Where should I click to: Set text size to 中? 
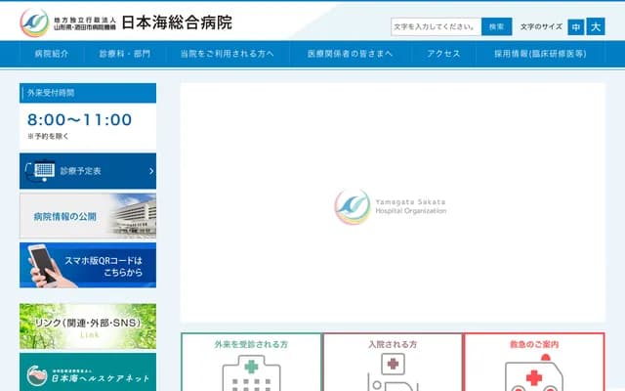576,26
